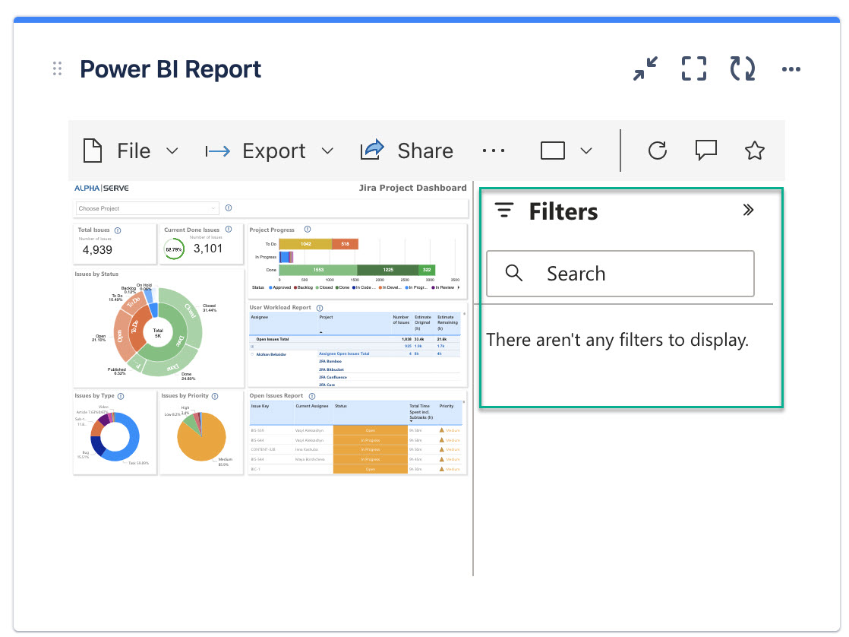Click the info icon beside Total Issues
Image resolution: width=849 pixels, height=637 pixels.
(x=116, y=230)
